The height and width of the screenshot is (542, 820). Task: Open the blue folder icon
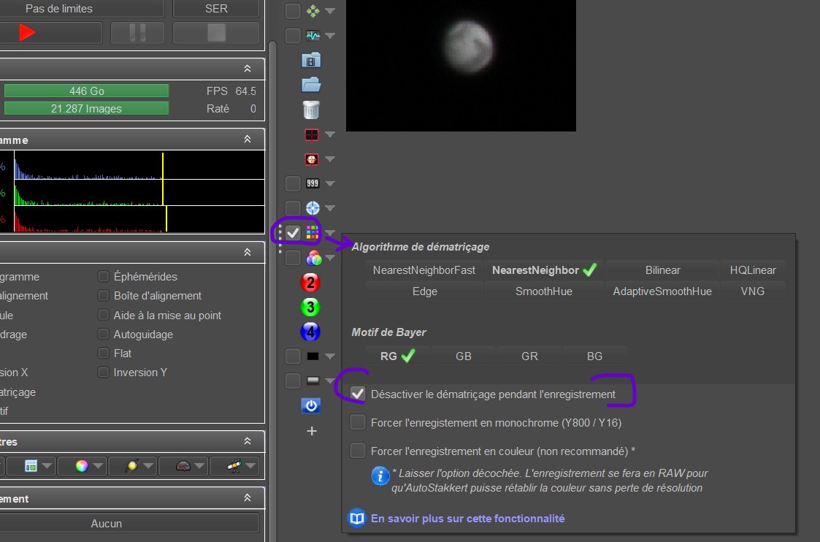(311, 84)
